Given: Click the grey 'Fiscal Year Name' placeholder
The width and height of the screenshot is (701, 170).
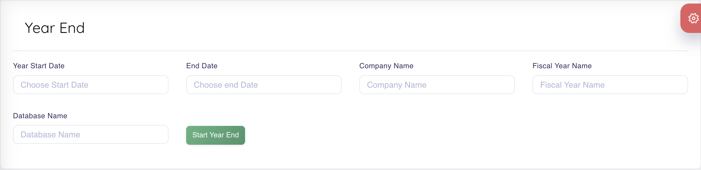Looking at the screenshot, I should click(572, 85).
